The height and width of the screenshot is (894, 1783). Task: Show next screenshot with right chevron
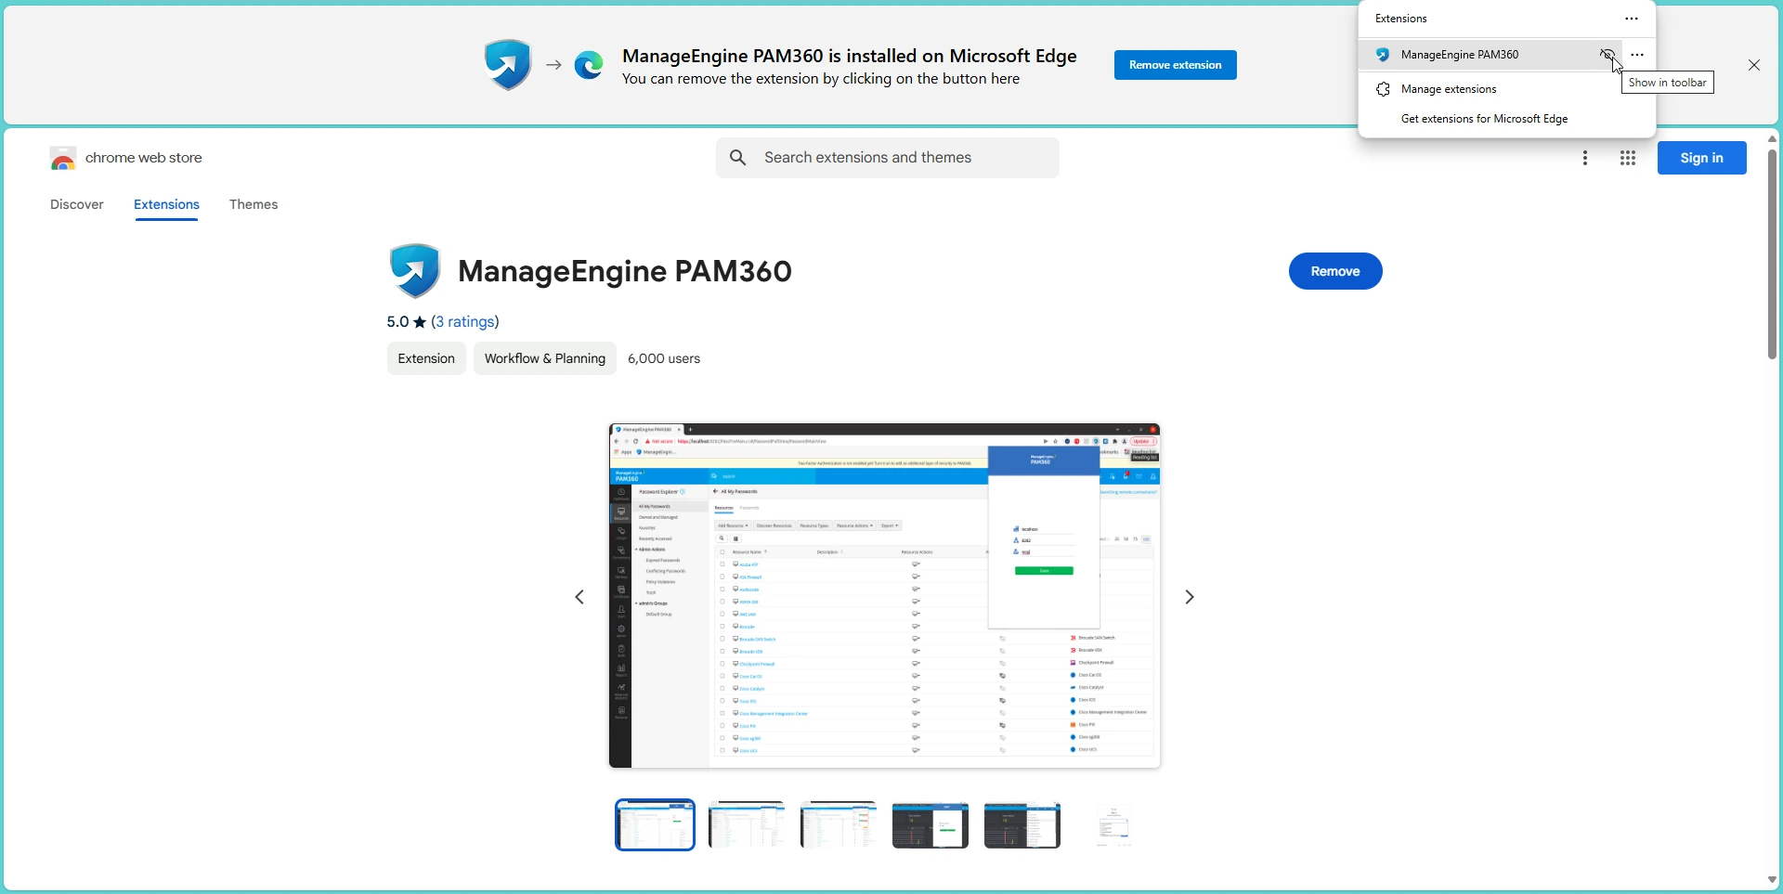tap(1190, 597)
